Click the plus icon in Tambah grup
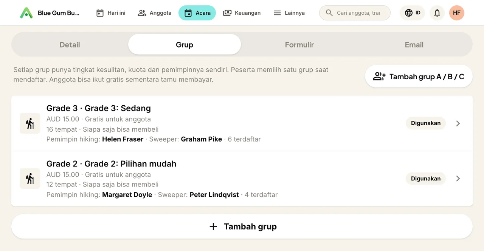This screenshot has height=251, width=484. 213,226
